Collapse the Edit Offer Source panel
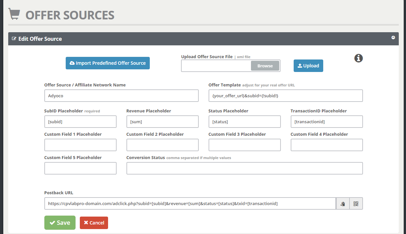The height and width of the screenshot is (234, 406). (393, 37)
